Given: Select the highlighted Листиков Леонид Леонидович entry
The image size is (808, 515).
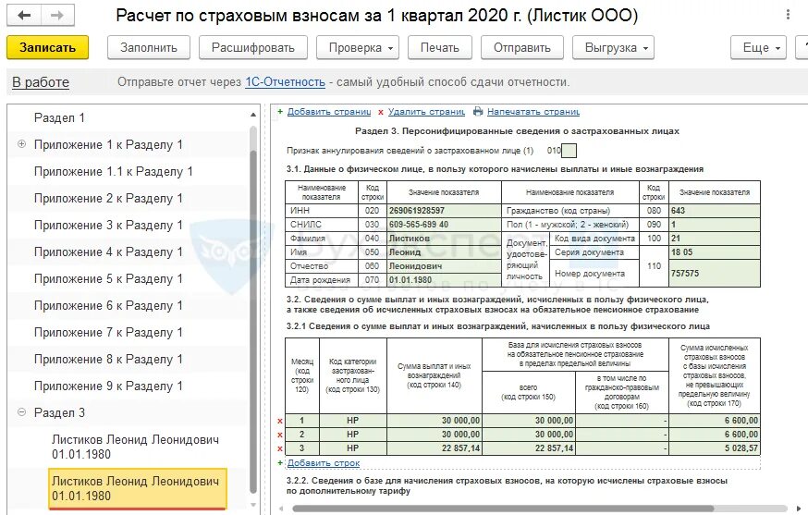Looking at the screenshot, I should point(137,489).
